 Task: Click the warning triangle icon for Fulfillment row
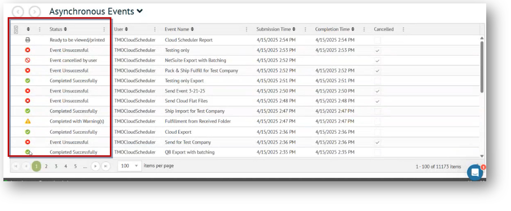coord(28,121)
